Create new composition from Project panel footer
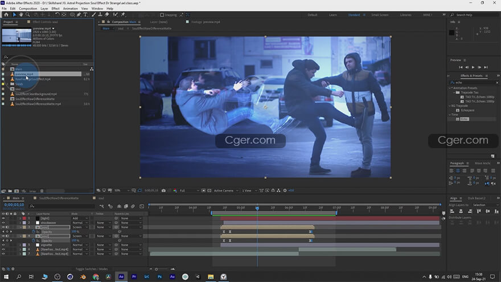 tap(17, 191)
